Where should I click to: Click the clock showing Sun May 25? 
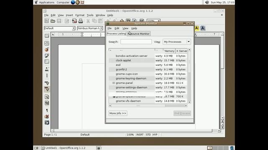click(222, 2)
